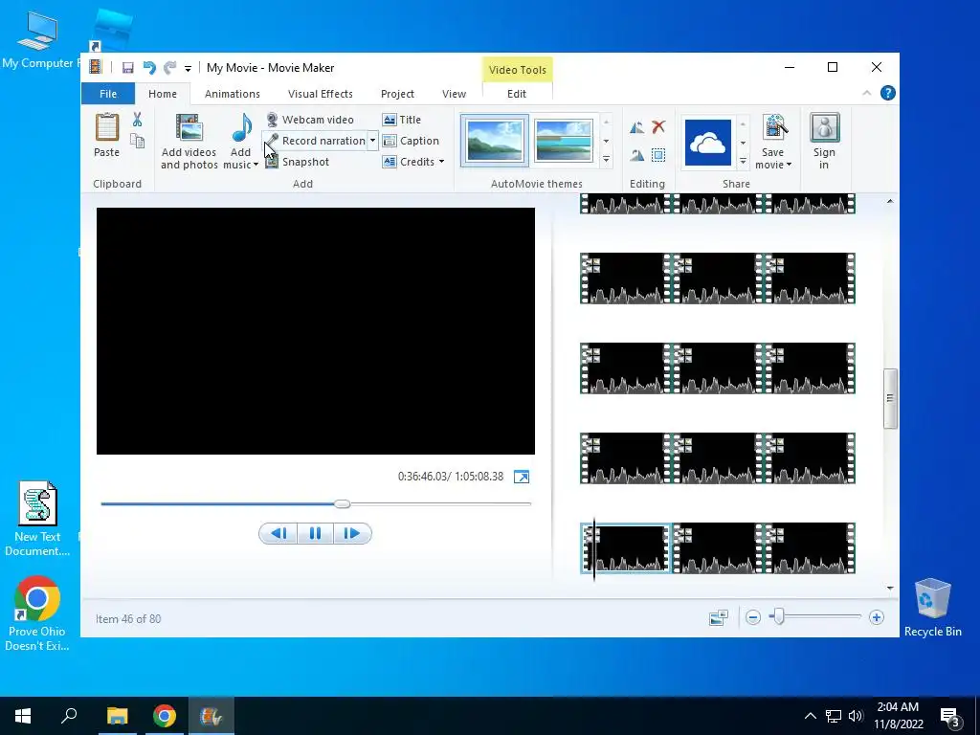
Task: Change thumbnail size icon in status bar
Action: [x=718, y=618]
